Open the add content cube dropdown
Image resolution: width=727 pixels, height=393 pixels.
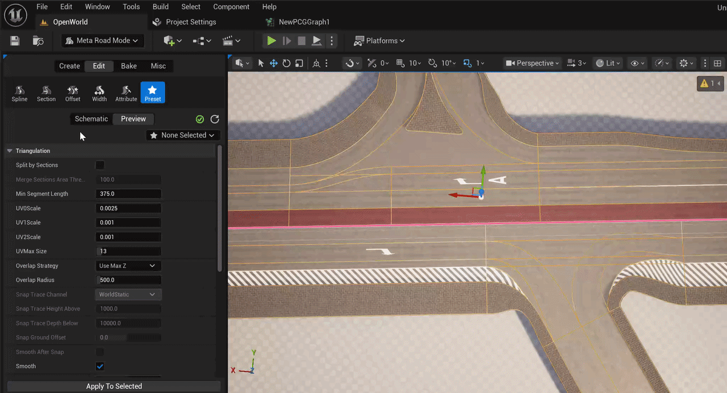click(x=172, y=41)
